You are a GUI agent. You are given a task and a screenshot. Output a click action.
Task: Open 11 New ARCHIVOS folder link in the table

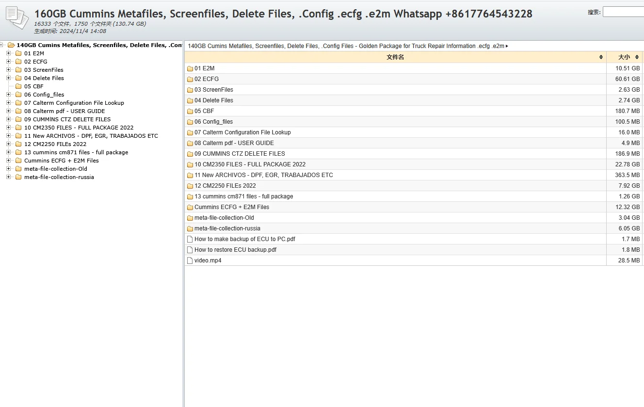[264, 175]
